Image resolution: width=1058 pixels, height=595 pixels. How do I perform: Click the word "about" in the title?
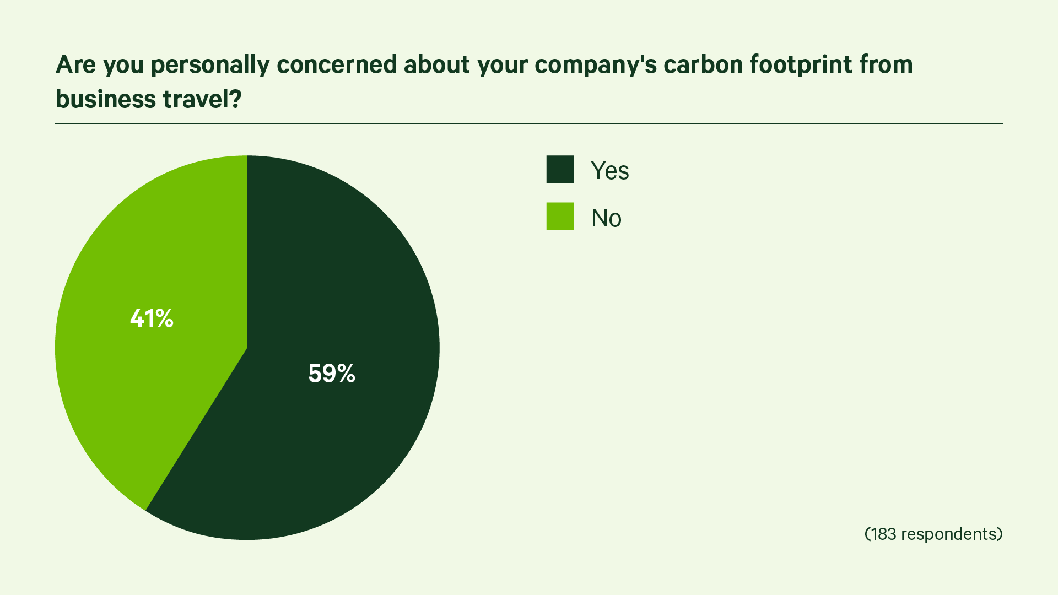pos(438,64)
